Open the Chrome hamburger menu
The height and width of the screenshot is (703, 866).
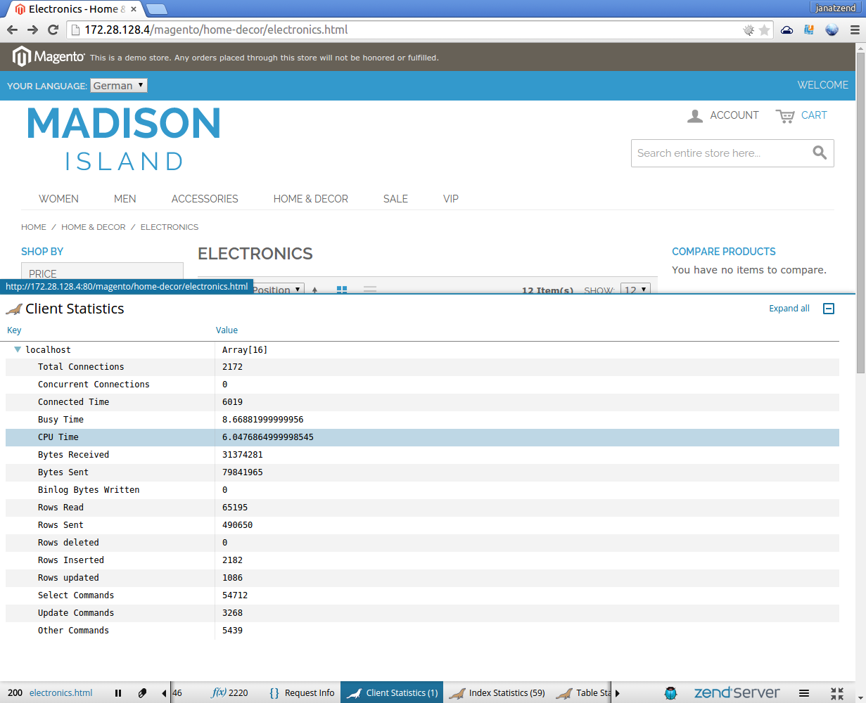[x=853, y=30]
